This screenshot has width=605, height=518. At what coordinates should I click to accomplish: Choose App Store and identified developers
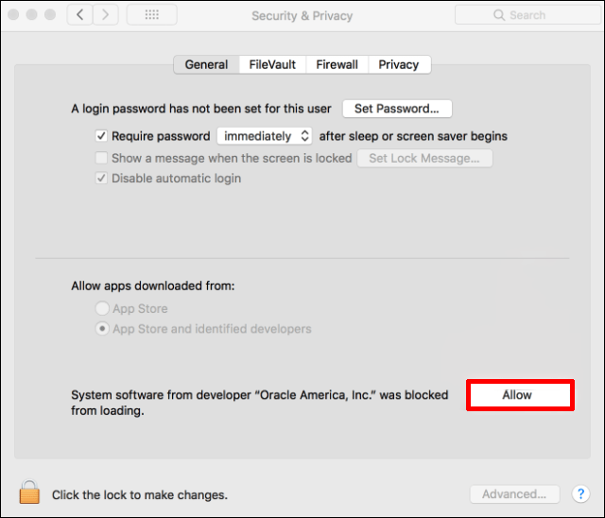tap(102, 329)
